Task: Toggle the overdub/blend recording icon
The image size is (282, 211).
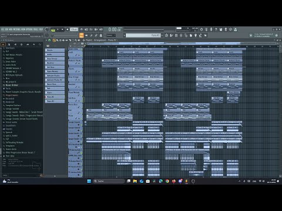Action: [x=96, y=29]
